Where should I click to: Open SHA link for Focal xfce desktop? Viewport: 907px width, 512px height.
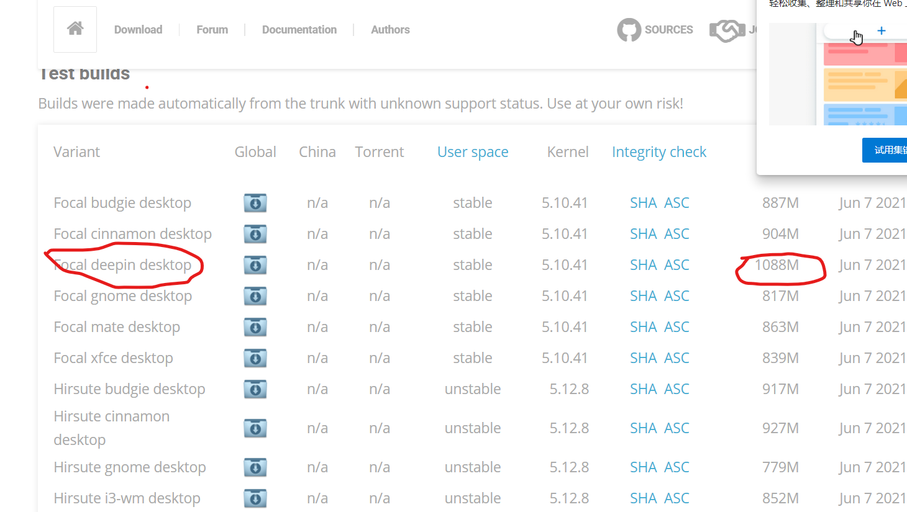pyautogui.click(x=644, y=358)
